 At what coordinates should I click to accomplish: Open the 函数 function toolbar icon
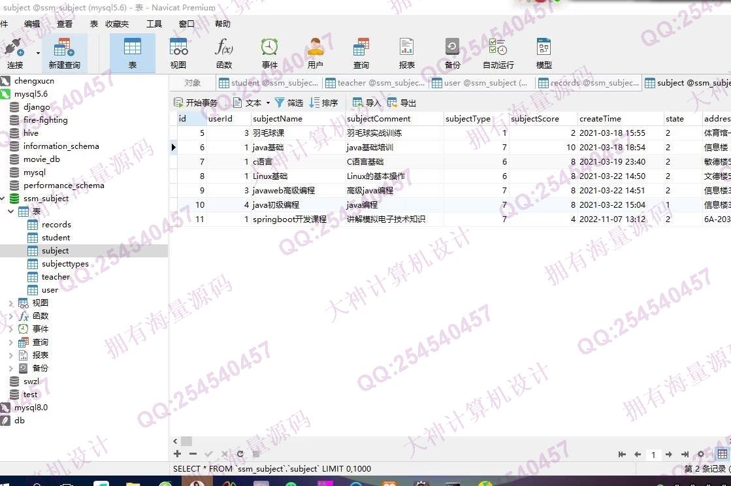tap(224, 53)
